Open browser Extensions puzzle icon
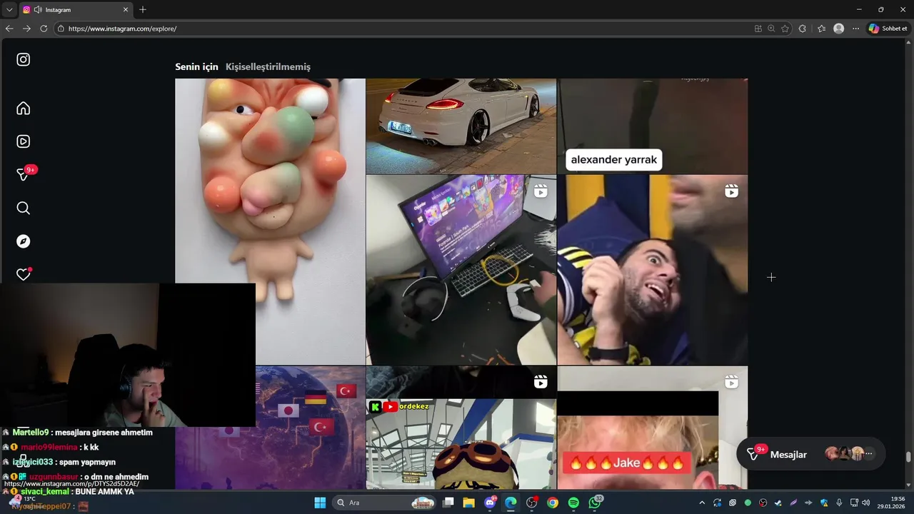 (x=803, y=29)
